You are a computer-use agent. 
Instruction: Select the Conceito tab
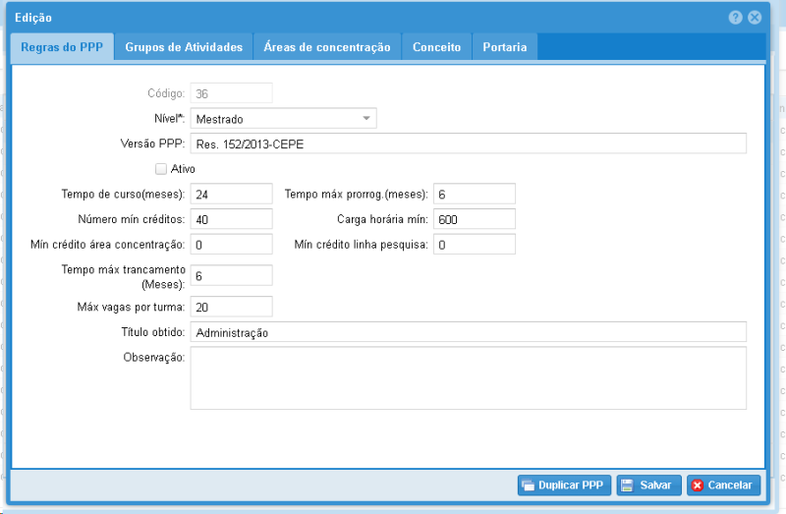point(436,47)
